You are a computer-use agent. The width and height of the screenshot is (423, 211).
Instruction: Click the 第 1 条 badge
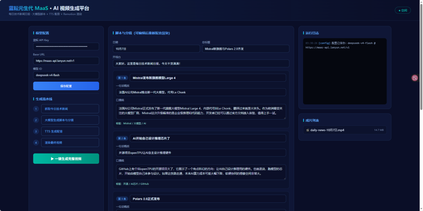(x=122, y=78)
